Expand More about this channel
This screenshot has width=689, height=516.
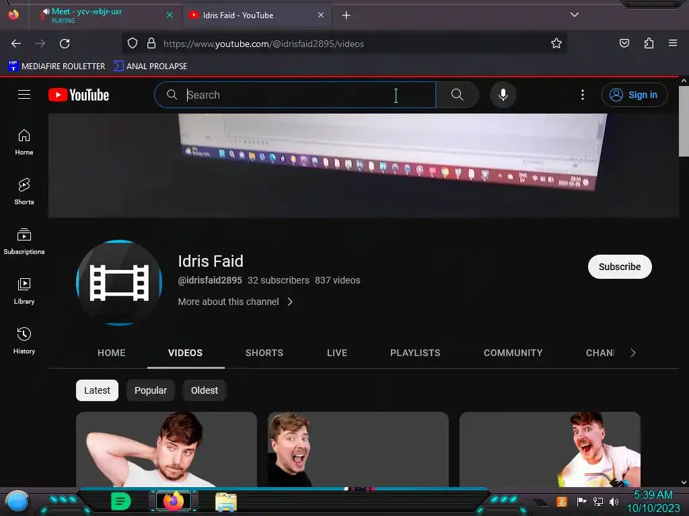pyautogui.click(x=235, y=302)
